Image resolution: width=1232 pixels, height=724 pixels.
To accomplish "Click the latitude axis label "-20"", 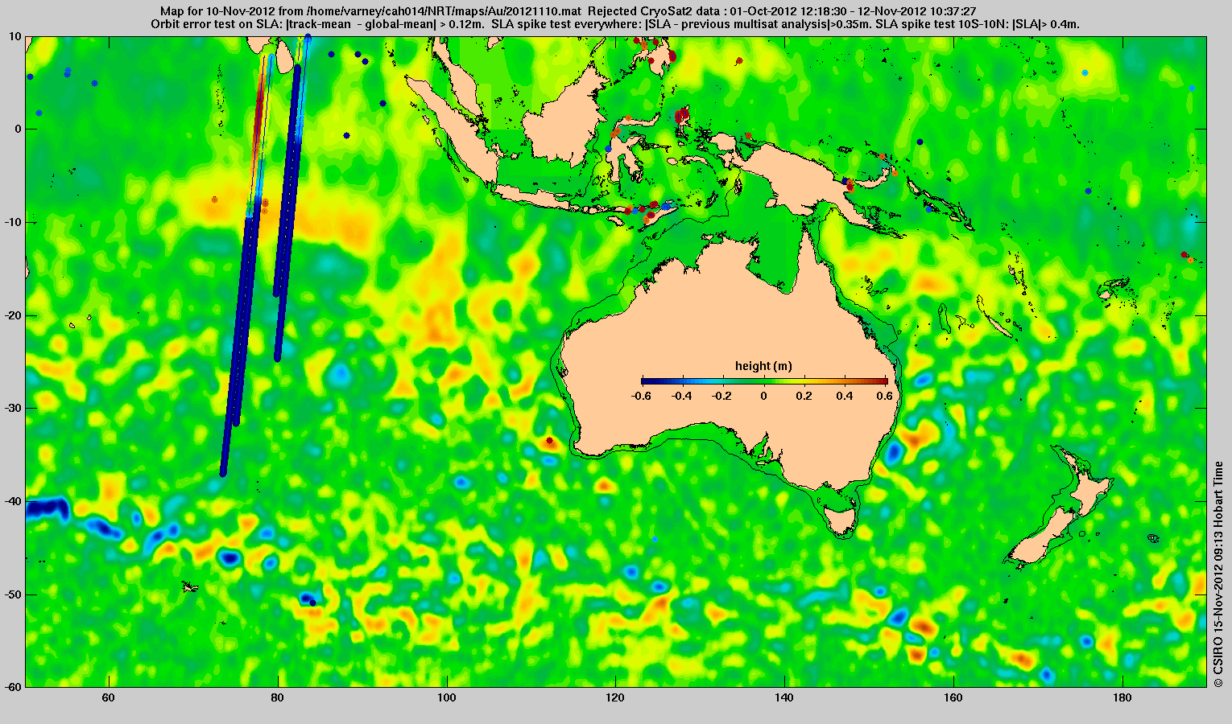I will [12, 315].
